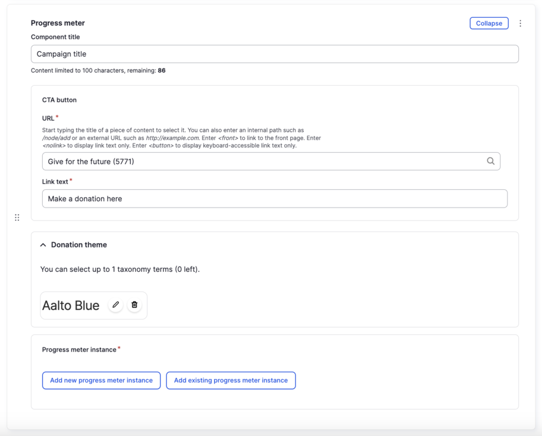Grab the six-dot drag handle
The image size is (542, 436).
click(17, 218)
